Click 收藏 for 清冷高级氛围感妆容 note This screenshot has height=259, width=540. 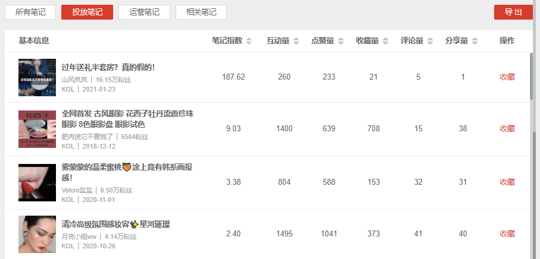pyautogui.click(x=507, y=233)
